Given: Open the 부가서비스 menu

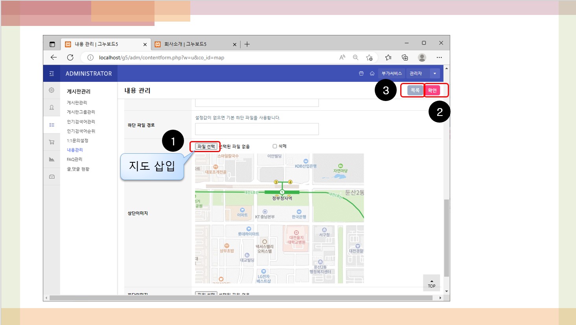Looking at the screenshot, I should [x=392, y=73].
